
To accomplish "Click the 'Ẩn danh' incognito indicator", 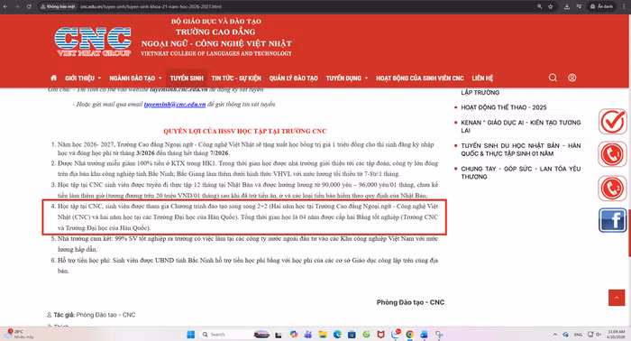I will [x=601, y=6].
